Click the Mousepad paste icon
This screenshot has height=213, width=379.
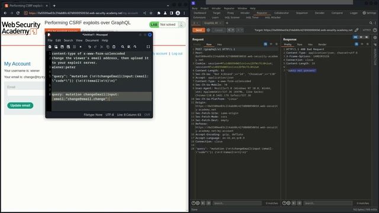pos(114,47)
